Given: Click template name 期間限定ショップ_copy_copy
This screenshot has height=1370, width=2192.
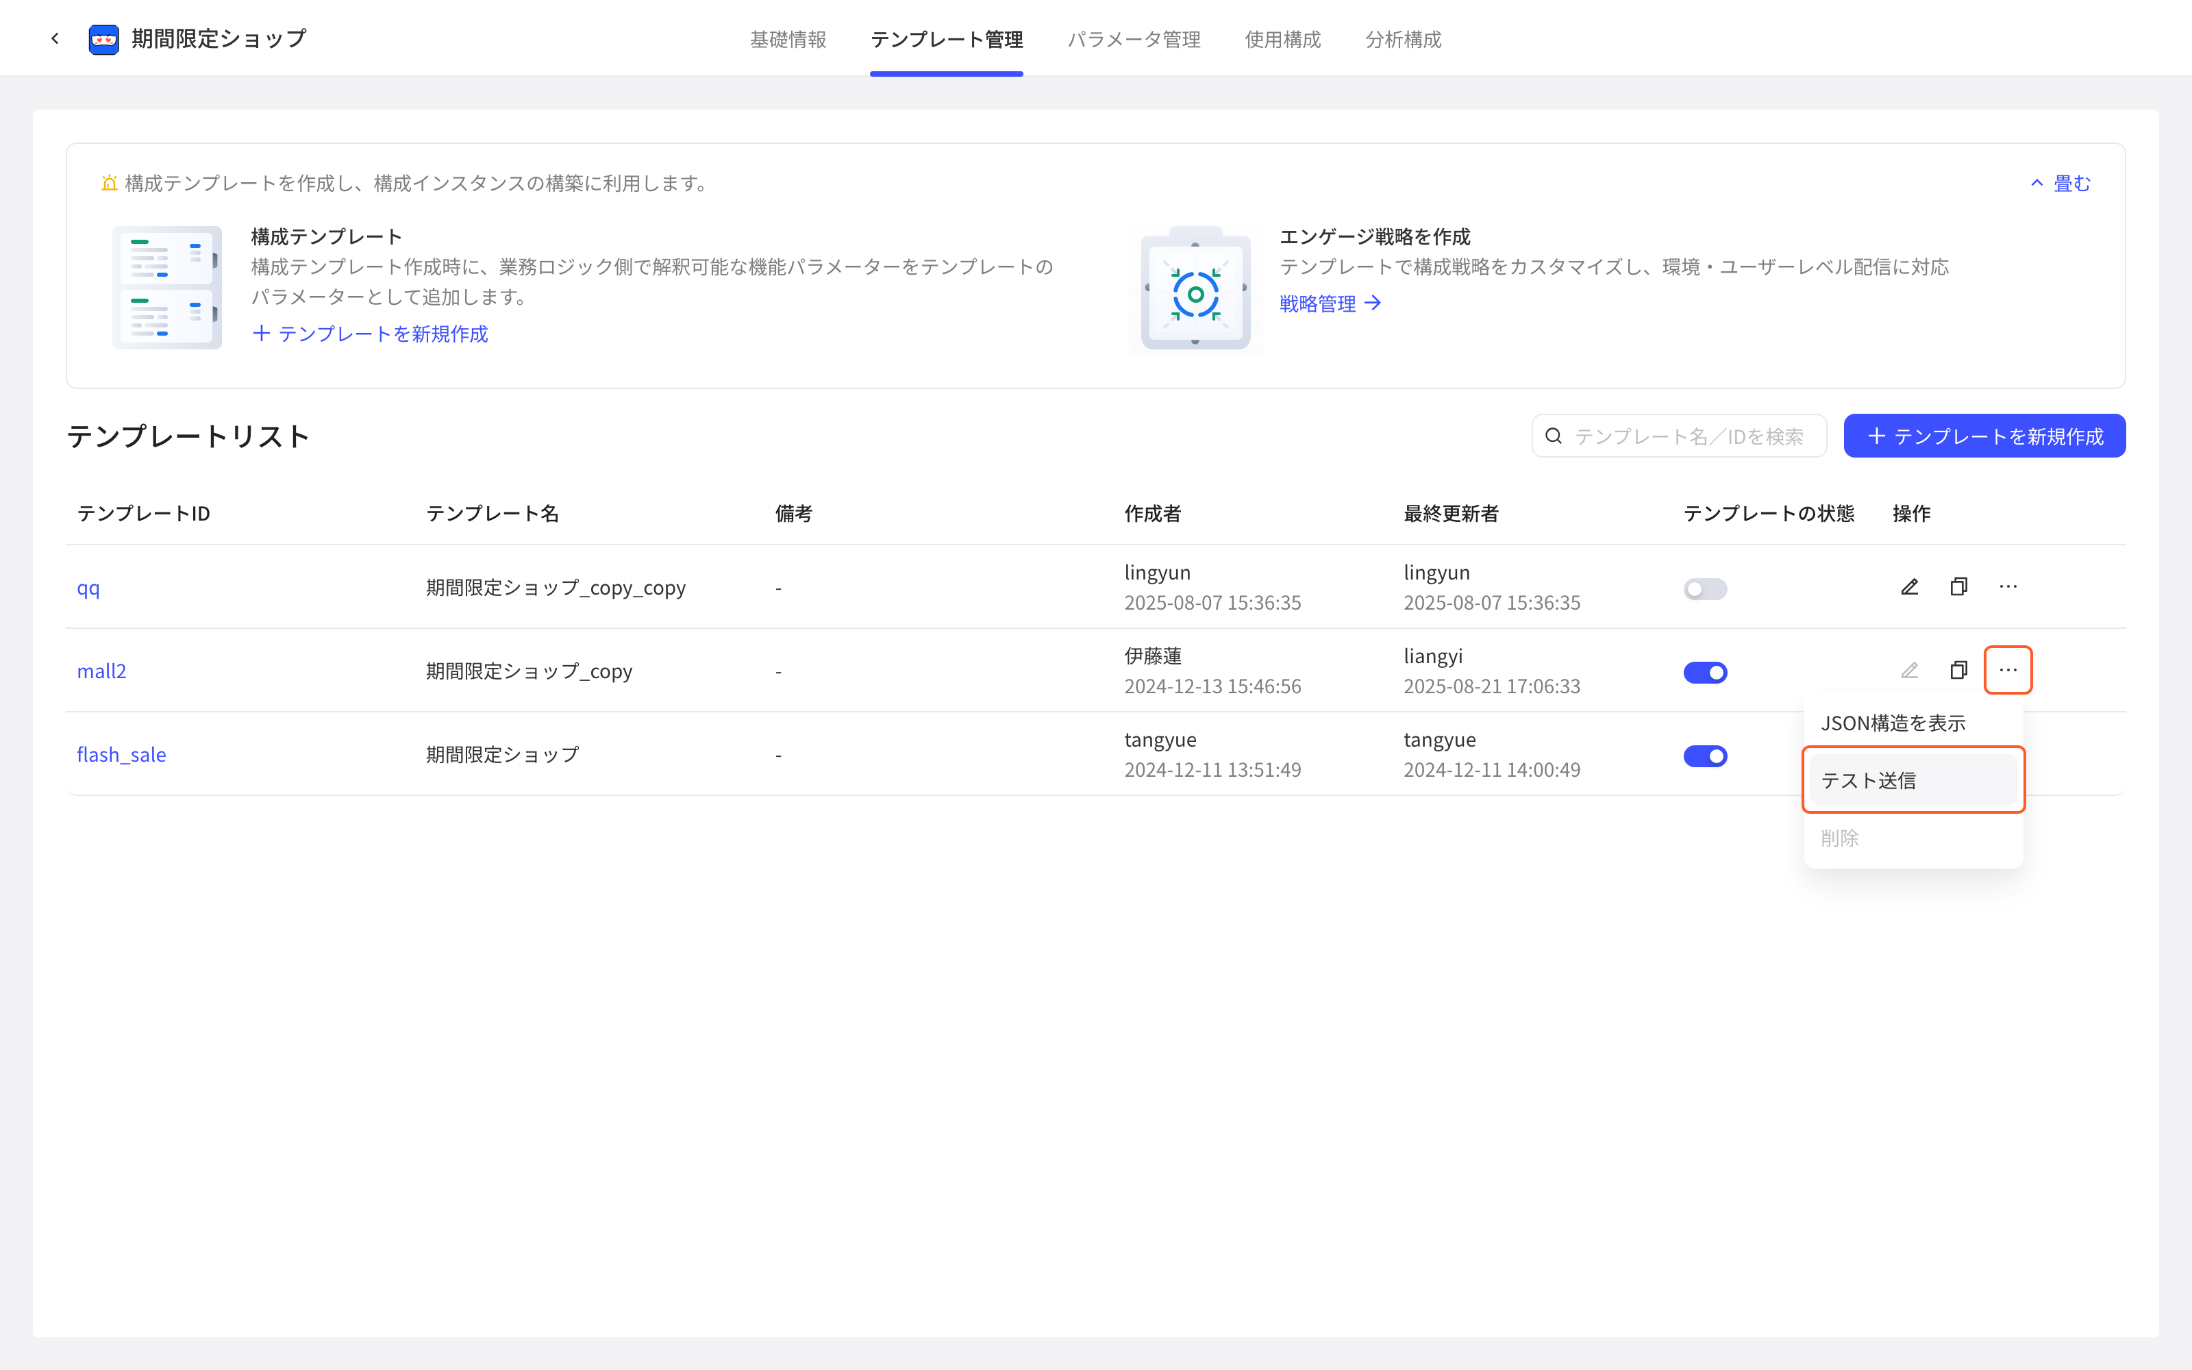Looking at the screenshot, I should [556, 588].
